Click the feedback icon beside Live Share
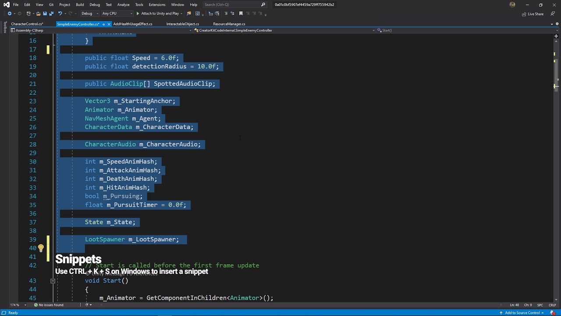Viewport: 561px width, 316px height. 552,14
